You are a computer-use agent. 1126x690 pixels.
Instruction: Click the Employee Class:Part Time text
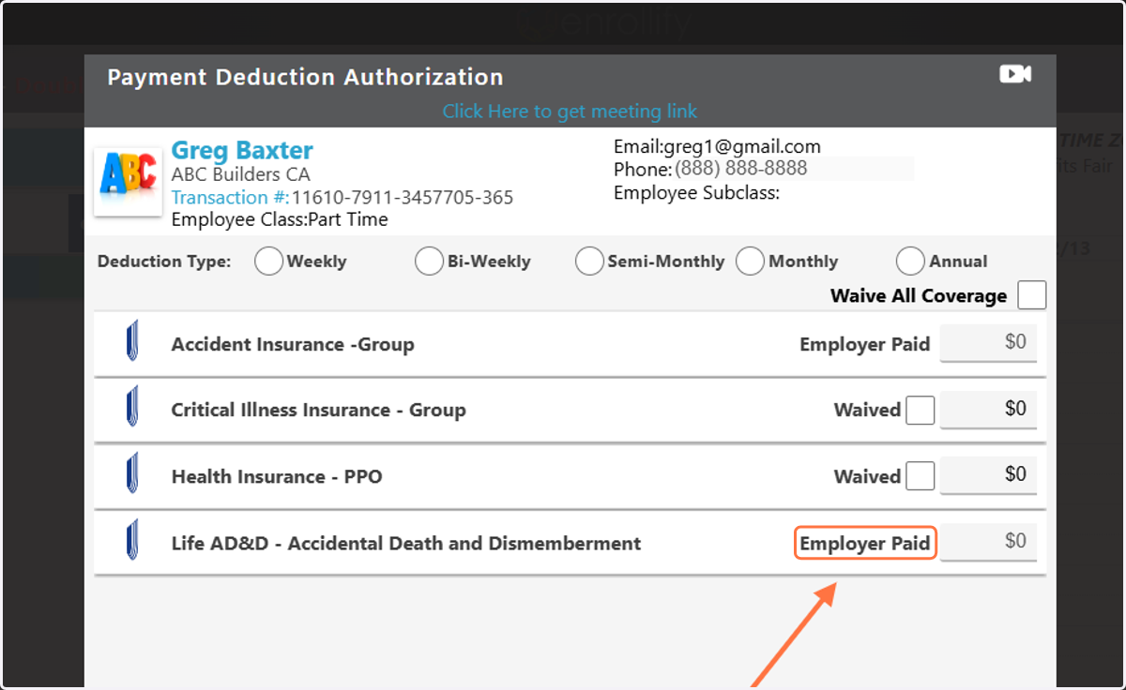pyautogui.click(x=280, y=220)
